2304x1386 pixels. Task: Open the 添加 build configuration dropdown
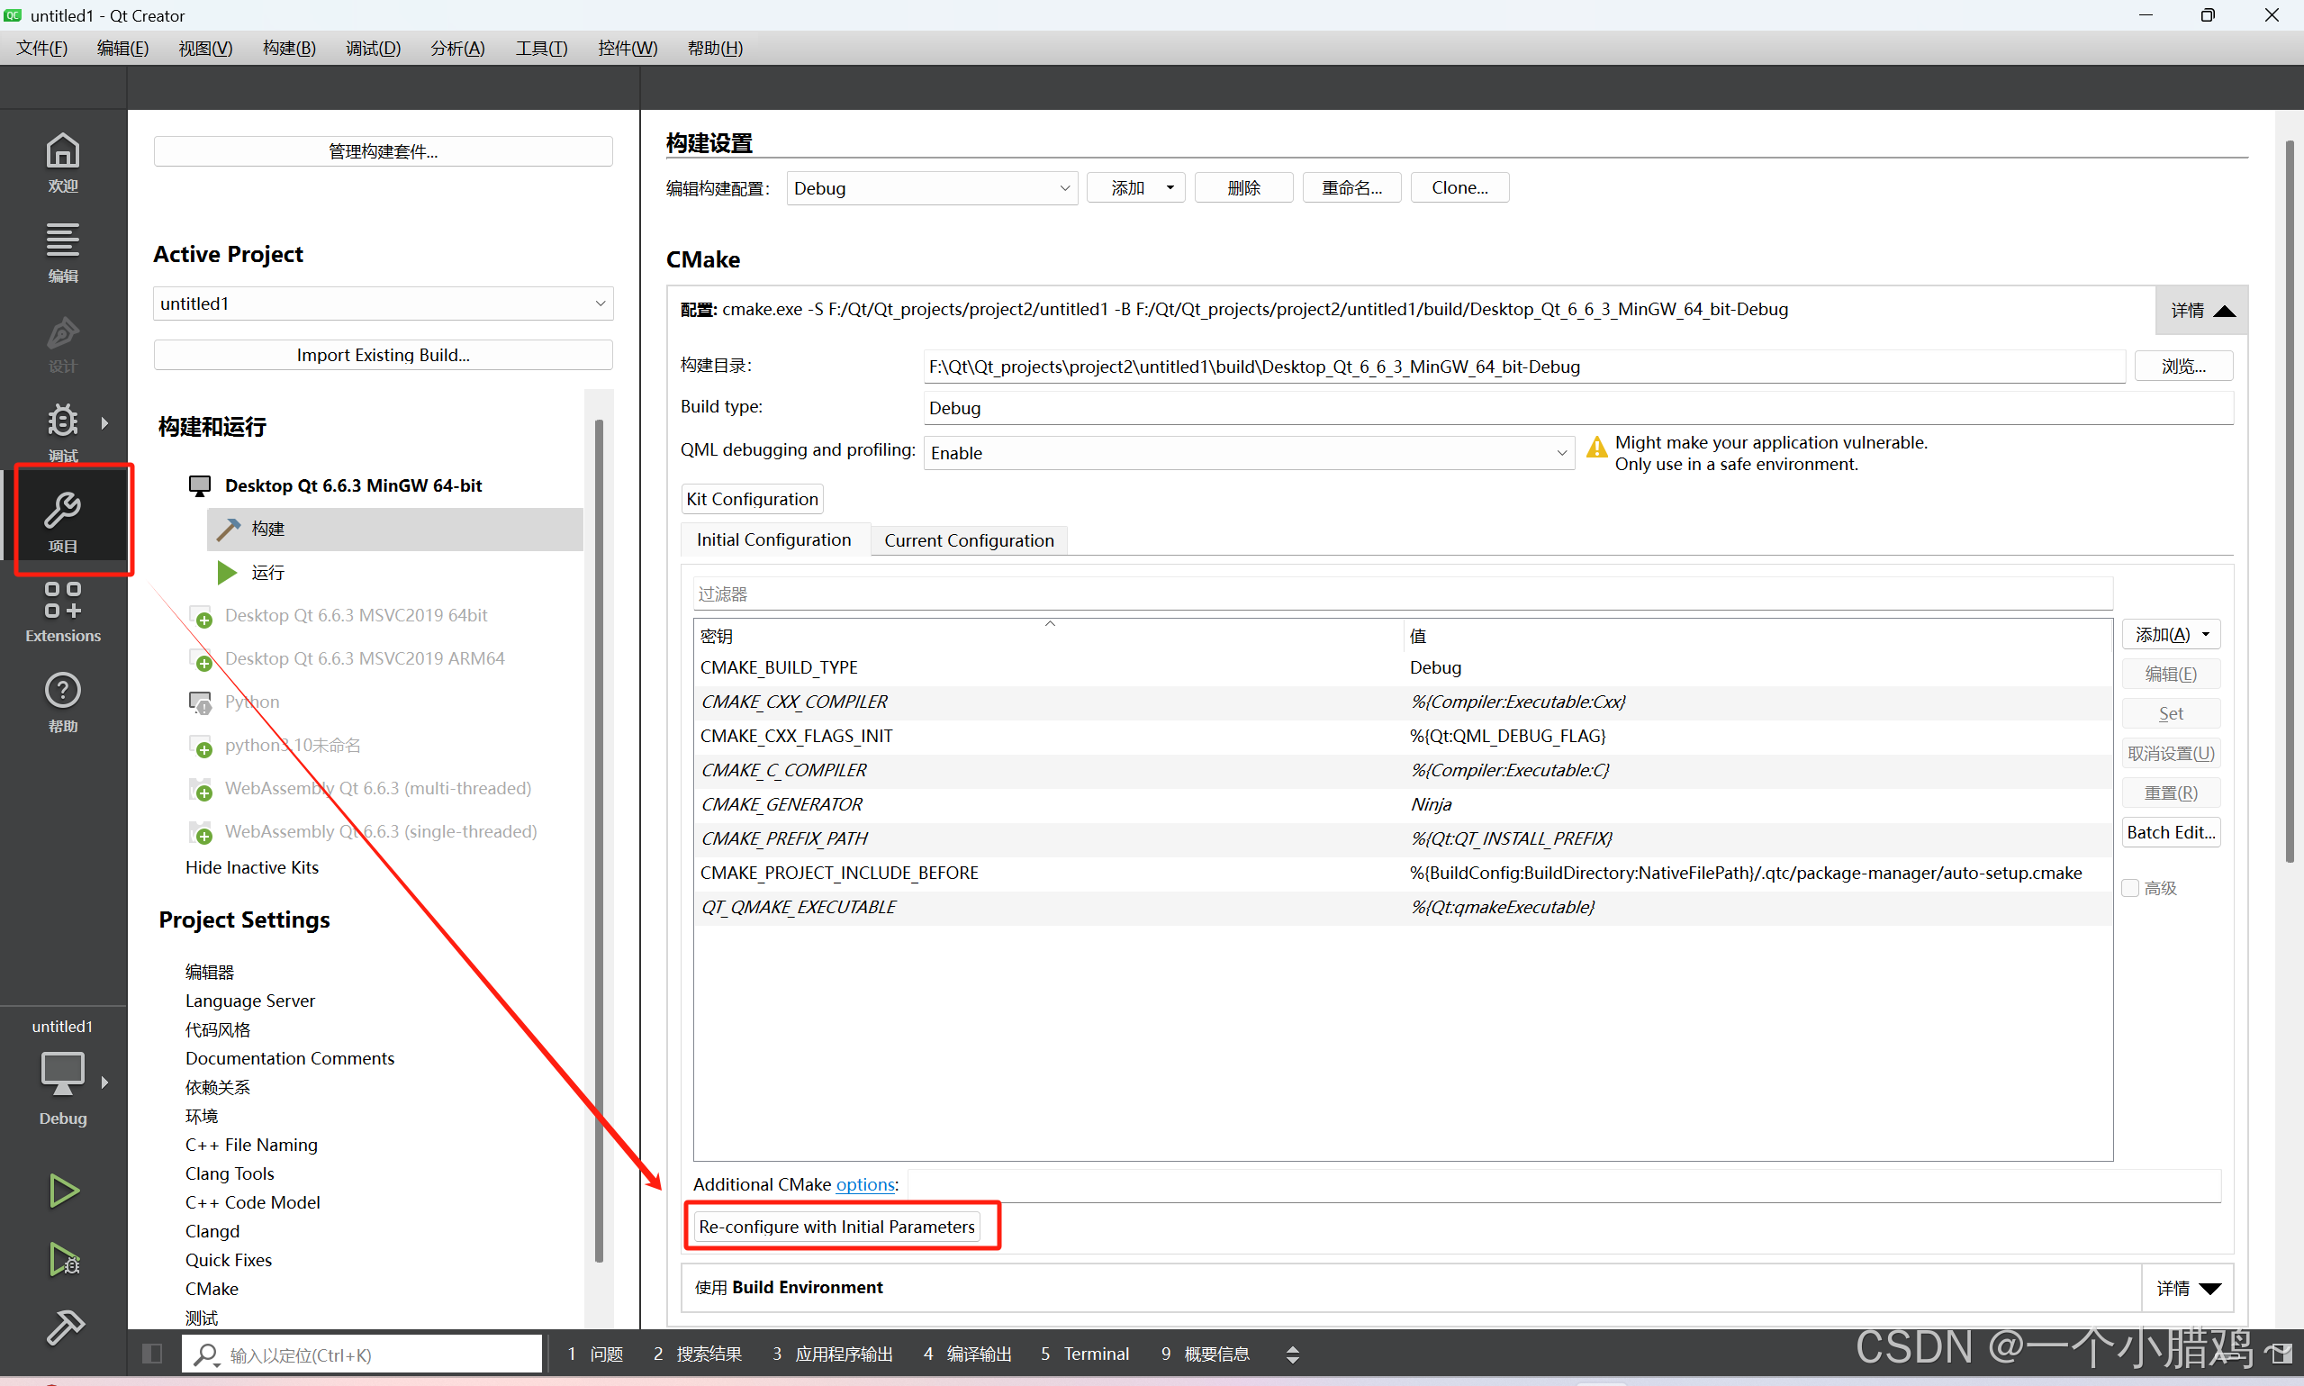(x=1136, y=187)
